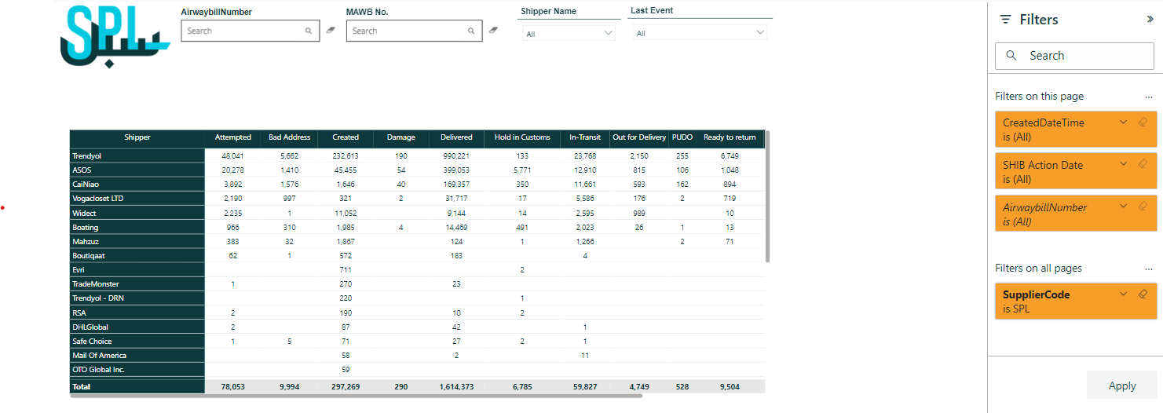
Task: Expand the CreatedDateTime filter card
Action: pos(1124,122)
